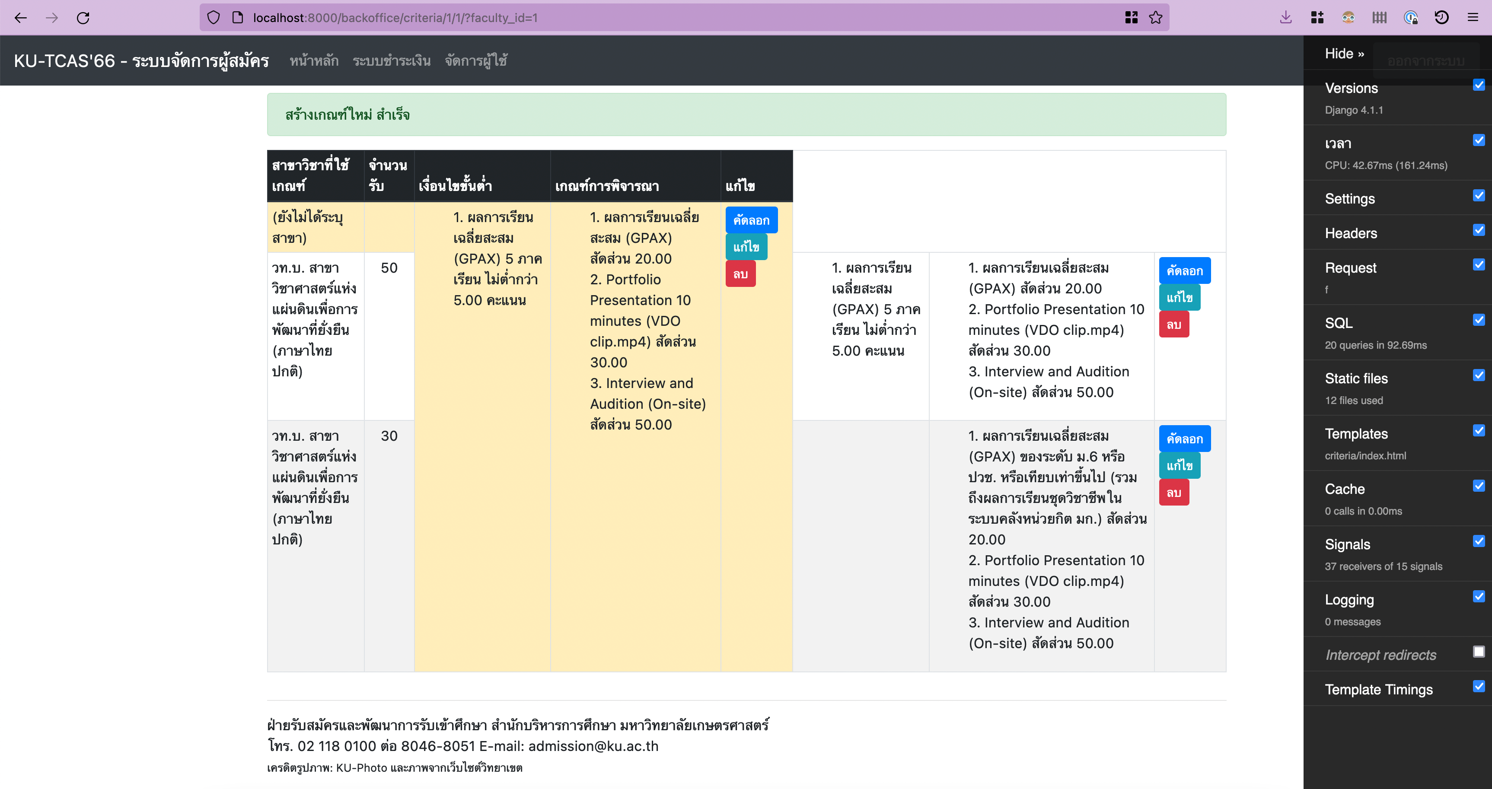Click the browser back arrow
This screenshot has width=1492, height=789.
click(21, 18)
